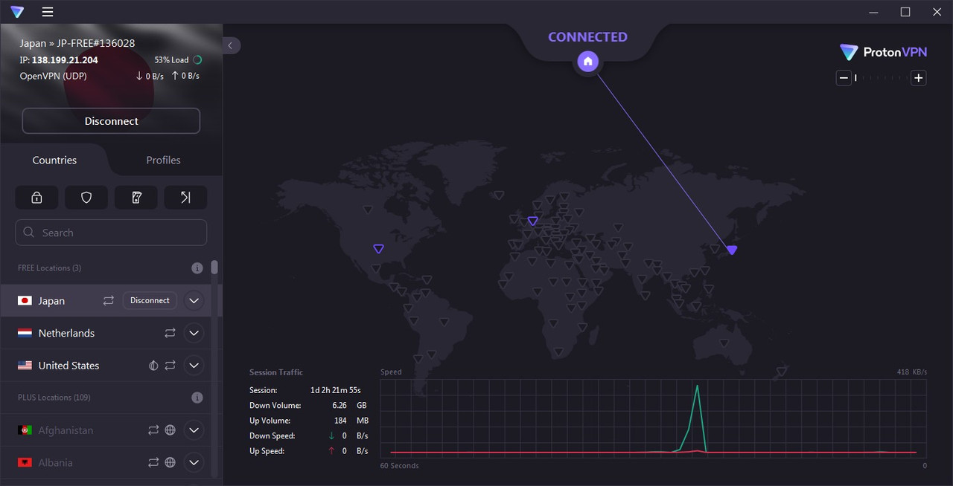Image resolution: width=953 pixels, height=486 pixels.
Task: Click the Japan flag icon
Action: 25,301
